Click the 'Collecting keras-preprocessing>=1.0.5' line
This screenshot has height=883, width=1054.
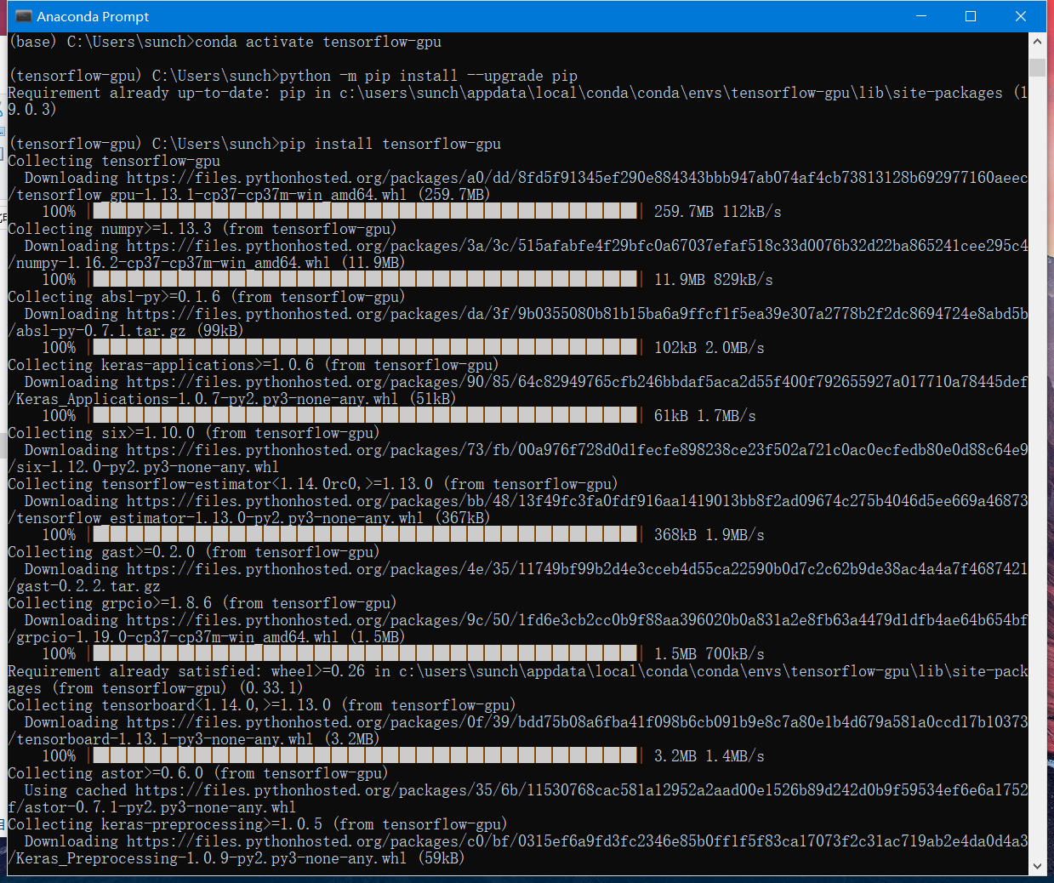[257, 824]
